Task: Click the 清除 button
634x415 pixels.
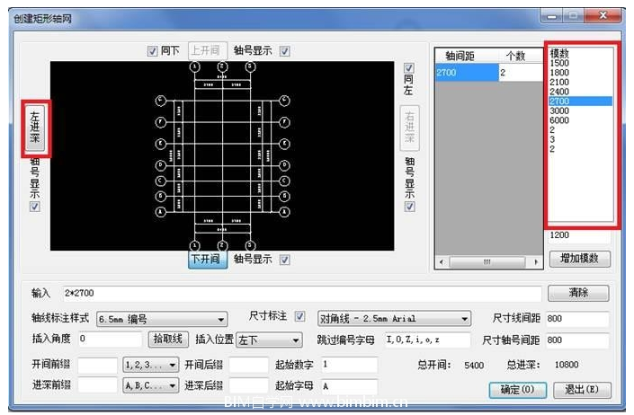Action: coord(578,293)
